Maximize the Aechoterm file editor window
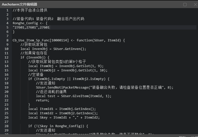 point(185,5)
